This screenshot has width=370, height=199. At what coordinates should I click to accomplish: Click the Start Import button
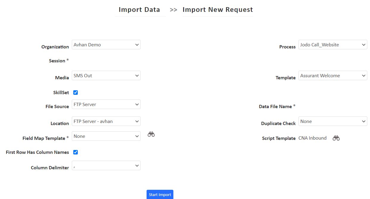[160, 194]
